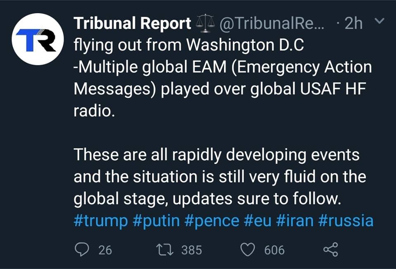The width and height of the screenshot is (396, 269).
Task: Tap the share icon below the tweet
Action: [330, 250]
